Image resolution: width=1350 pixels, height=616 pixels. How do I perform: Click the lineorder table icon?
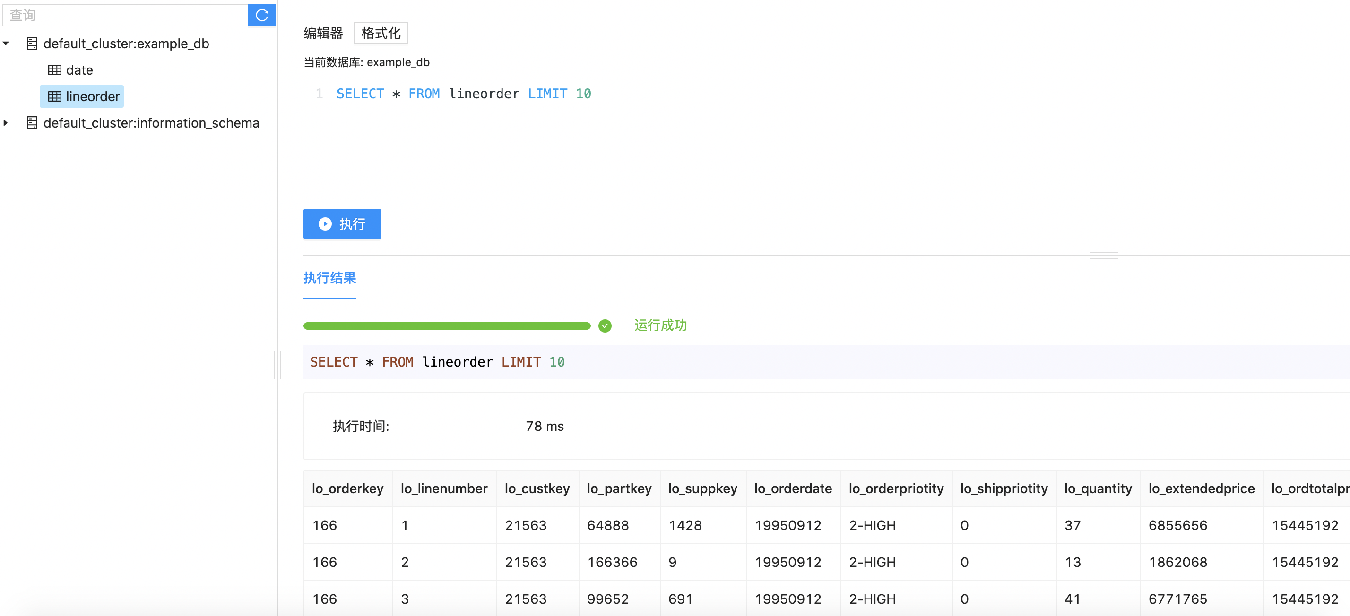coord(54,96)
